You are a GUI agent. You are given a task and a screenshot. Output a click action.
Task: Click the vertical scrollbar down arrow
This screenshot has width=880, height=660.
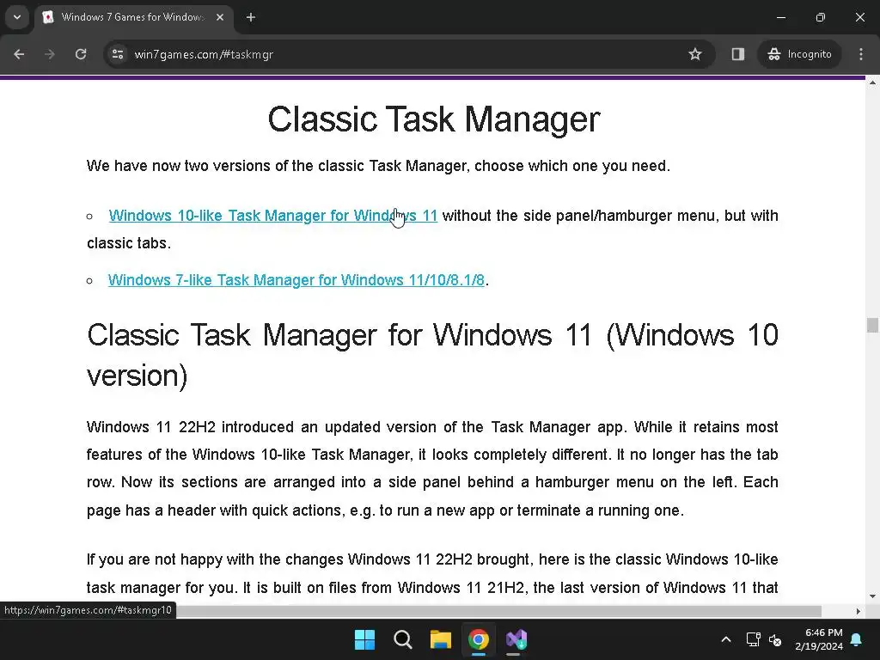(872, 596)
